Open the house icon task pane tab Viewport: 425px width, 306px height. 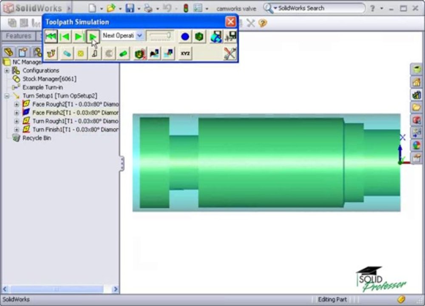click(x=416, y=82)
